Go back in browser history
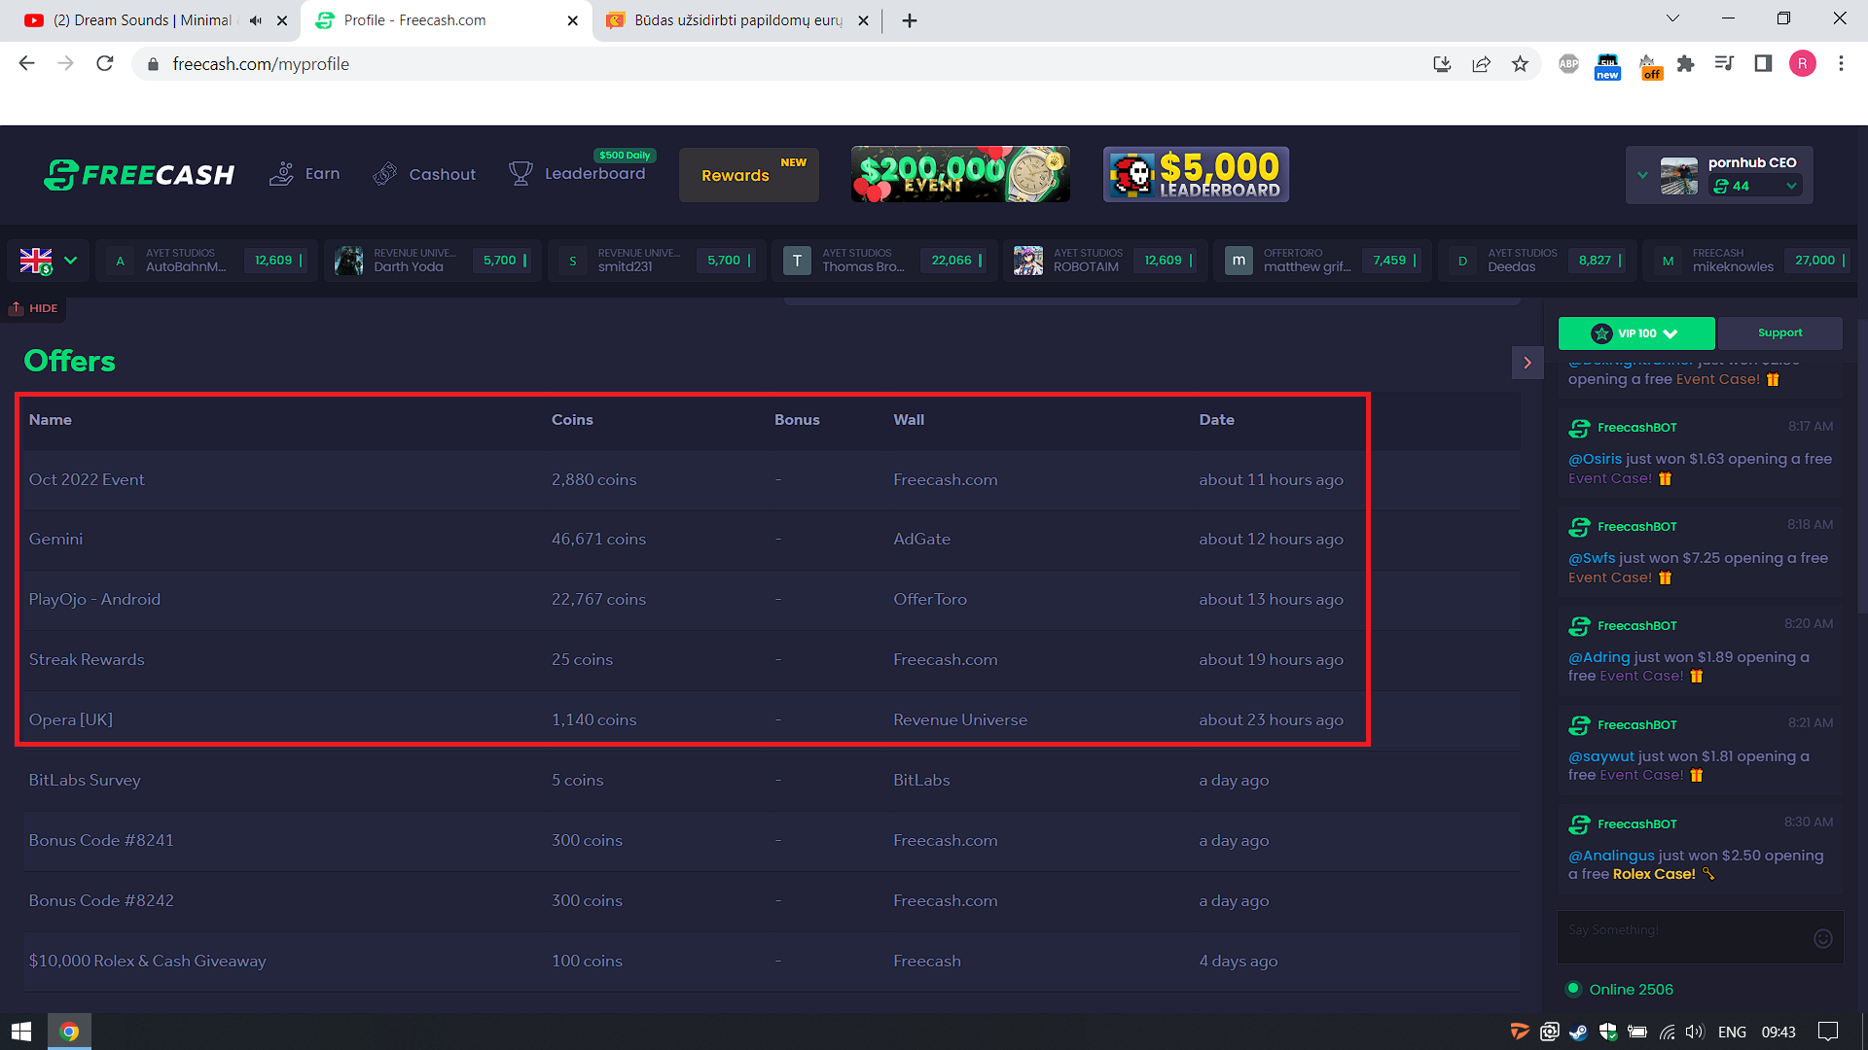 coord(26,64)
